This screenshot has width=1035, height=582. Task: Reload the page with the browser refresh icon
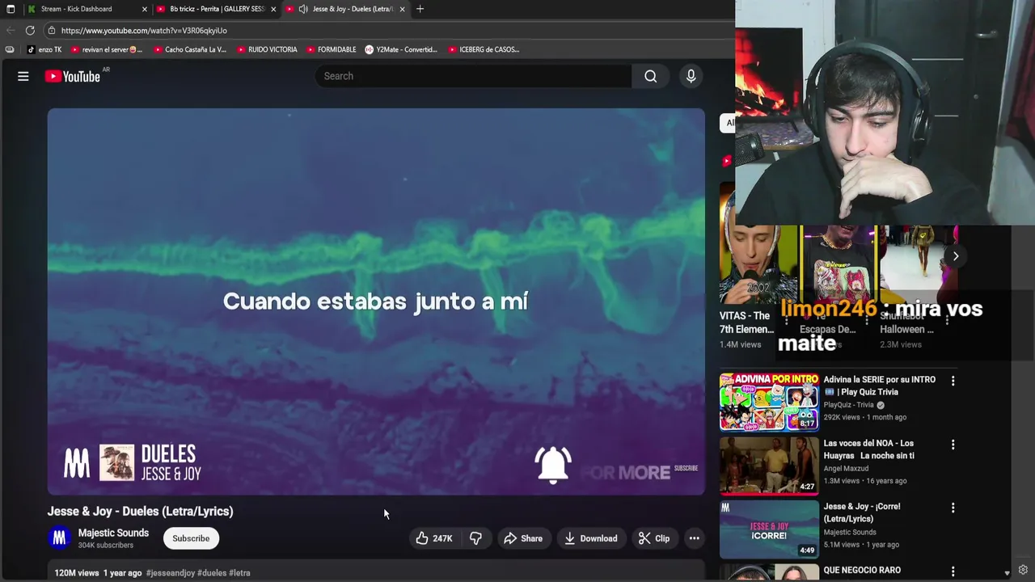30,30
